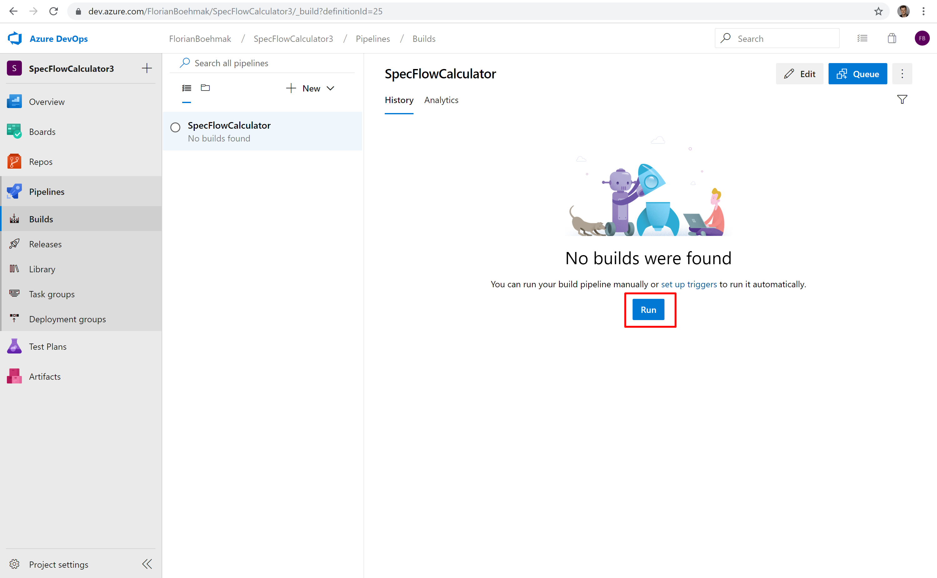Click the filter funnel icon
This screenshot has width=937, height=578.
coord(902,100)
